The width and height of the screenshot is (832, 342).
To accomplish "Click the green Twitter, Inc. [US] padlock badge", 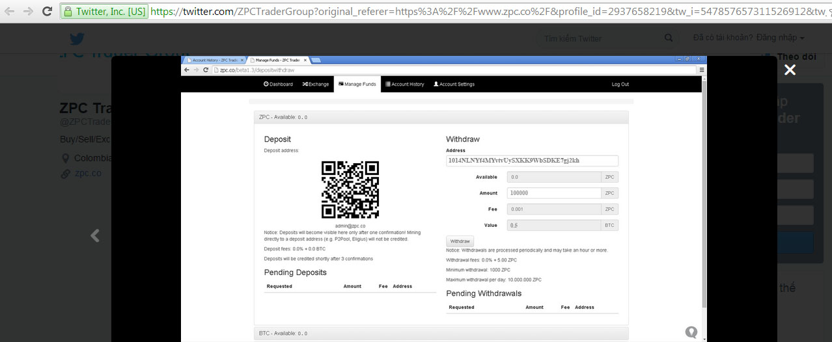I will point(104,11).
